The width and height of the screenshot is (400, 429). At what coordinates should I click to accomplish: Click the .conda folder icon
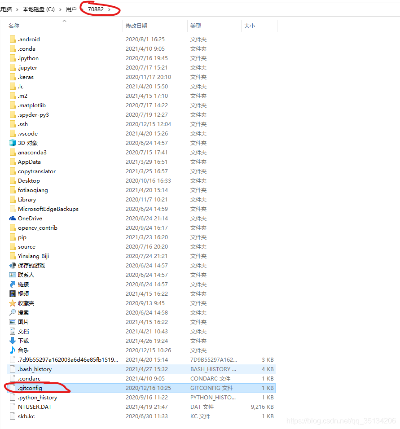tap(13, 49)
